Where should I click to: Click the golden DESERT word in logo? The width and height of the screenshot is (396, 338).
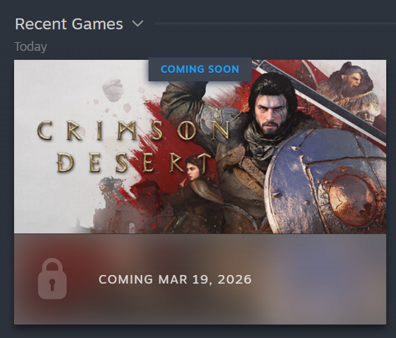(134, 163)
